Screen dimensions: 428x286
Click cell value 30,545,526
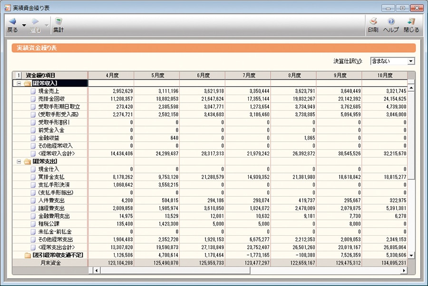(x=350, y=153)
